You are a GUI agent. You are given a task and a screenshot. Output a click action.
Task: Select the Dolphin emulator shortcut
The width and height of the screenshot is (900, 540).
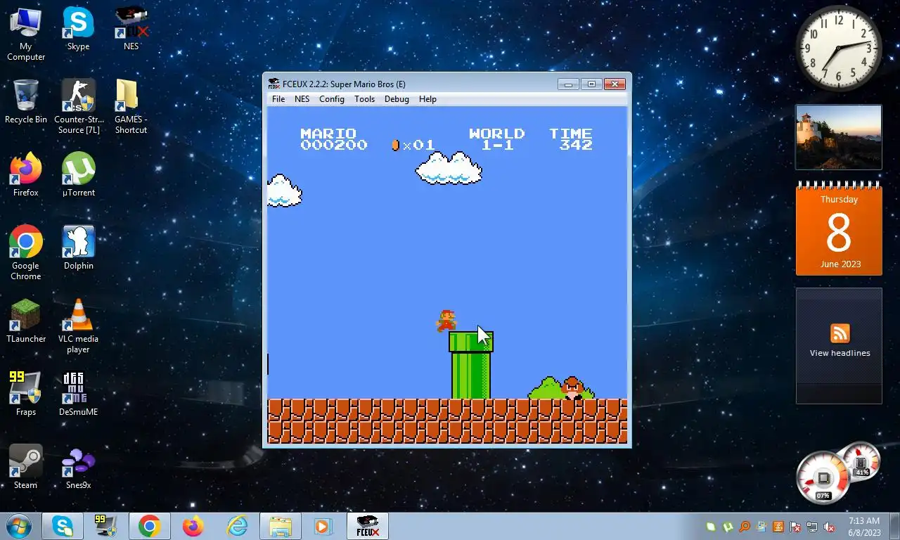[x=79, y=248]
